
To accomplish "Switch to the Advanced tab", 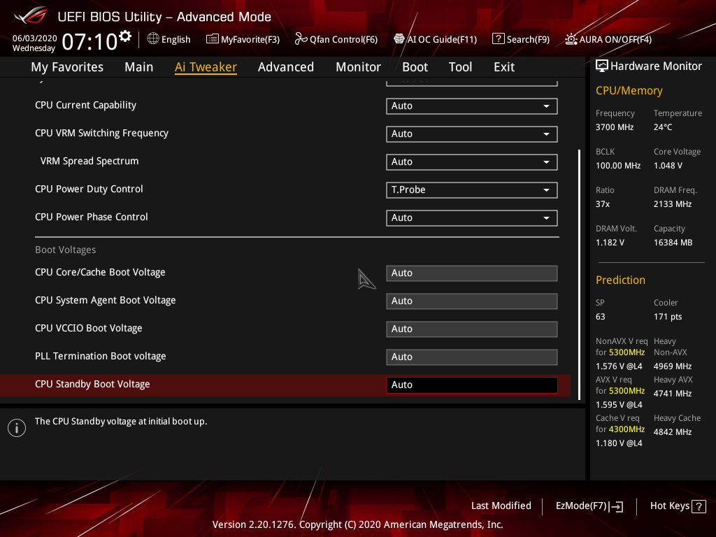I will (x=286, y=66).
